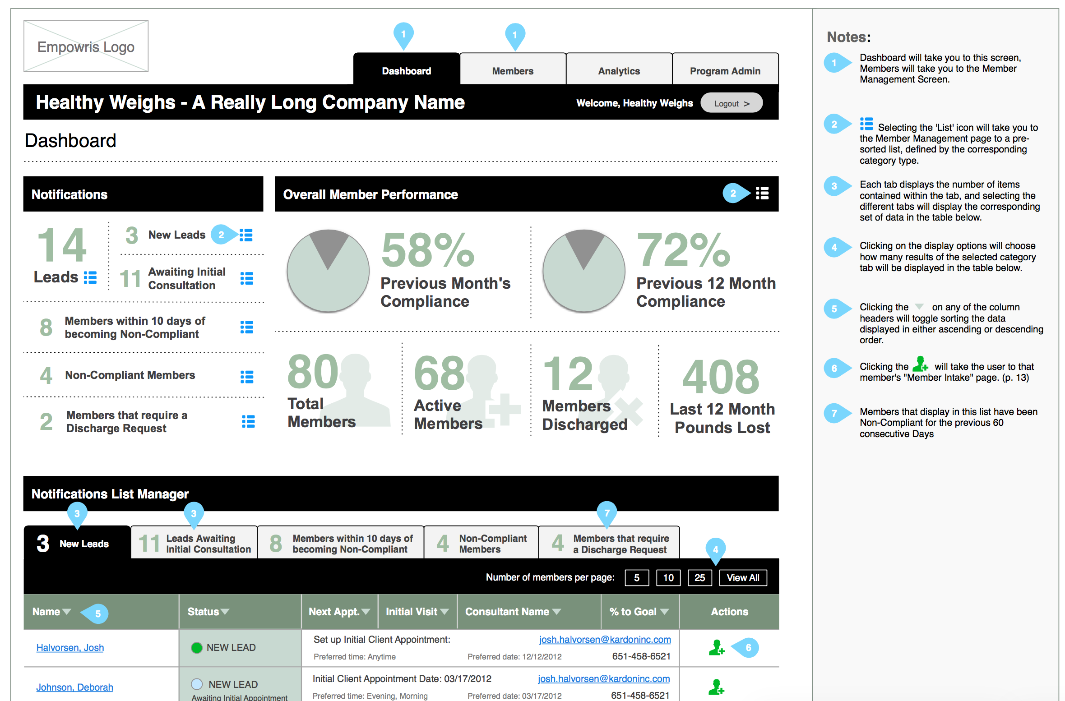
Task: Click list icon for Non-Compliant Members notification
Action: (x=247, y=377)
